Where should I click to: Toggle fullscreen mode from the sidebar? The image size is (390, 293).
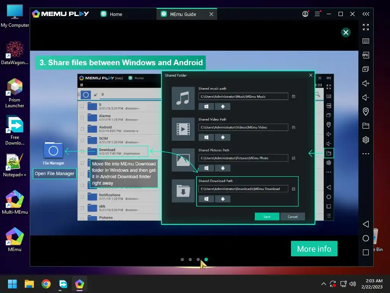click(366, 27)
